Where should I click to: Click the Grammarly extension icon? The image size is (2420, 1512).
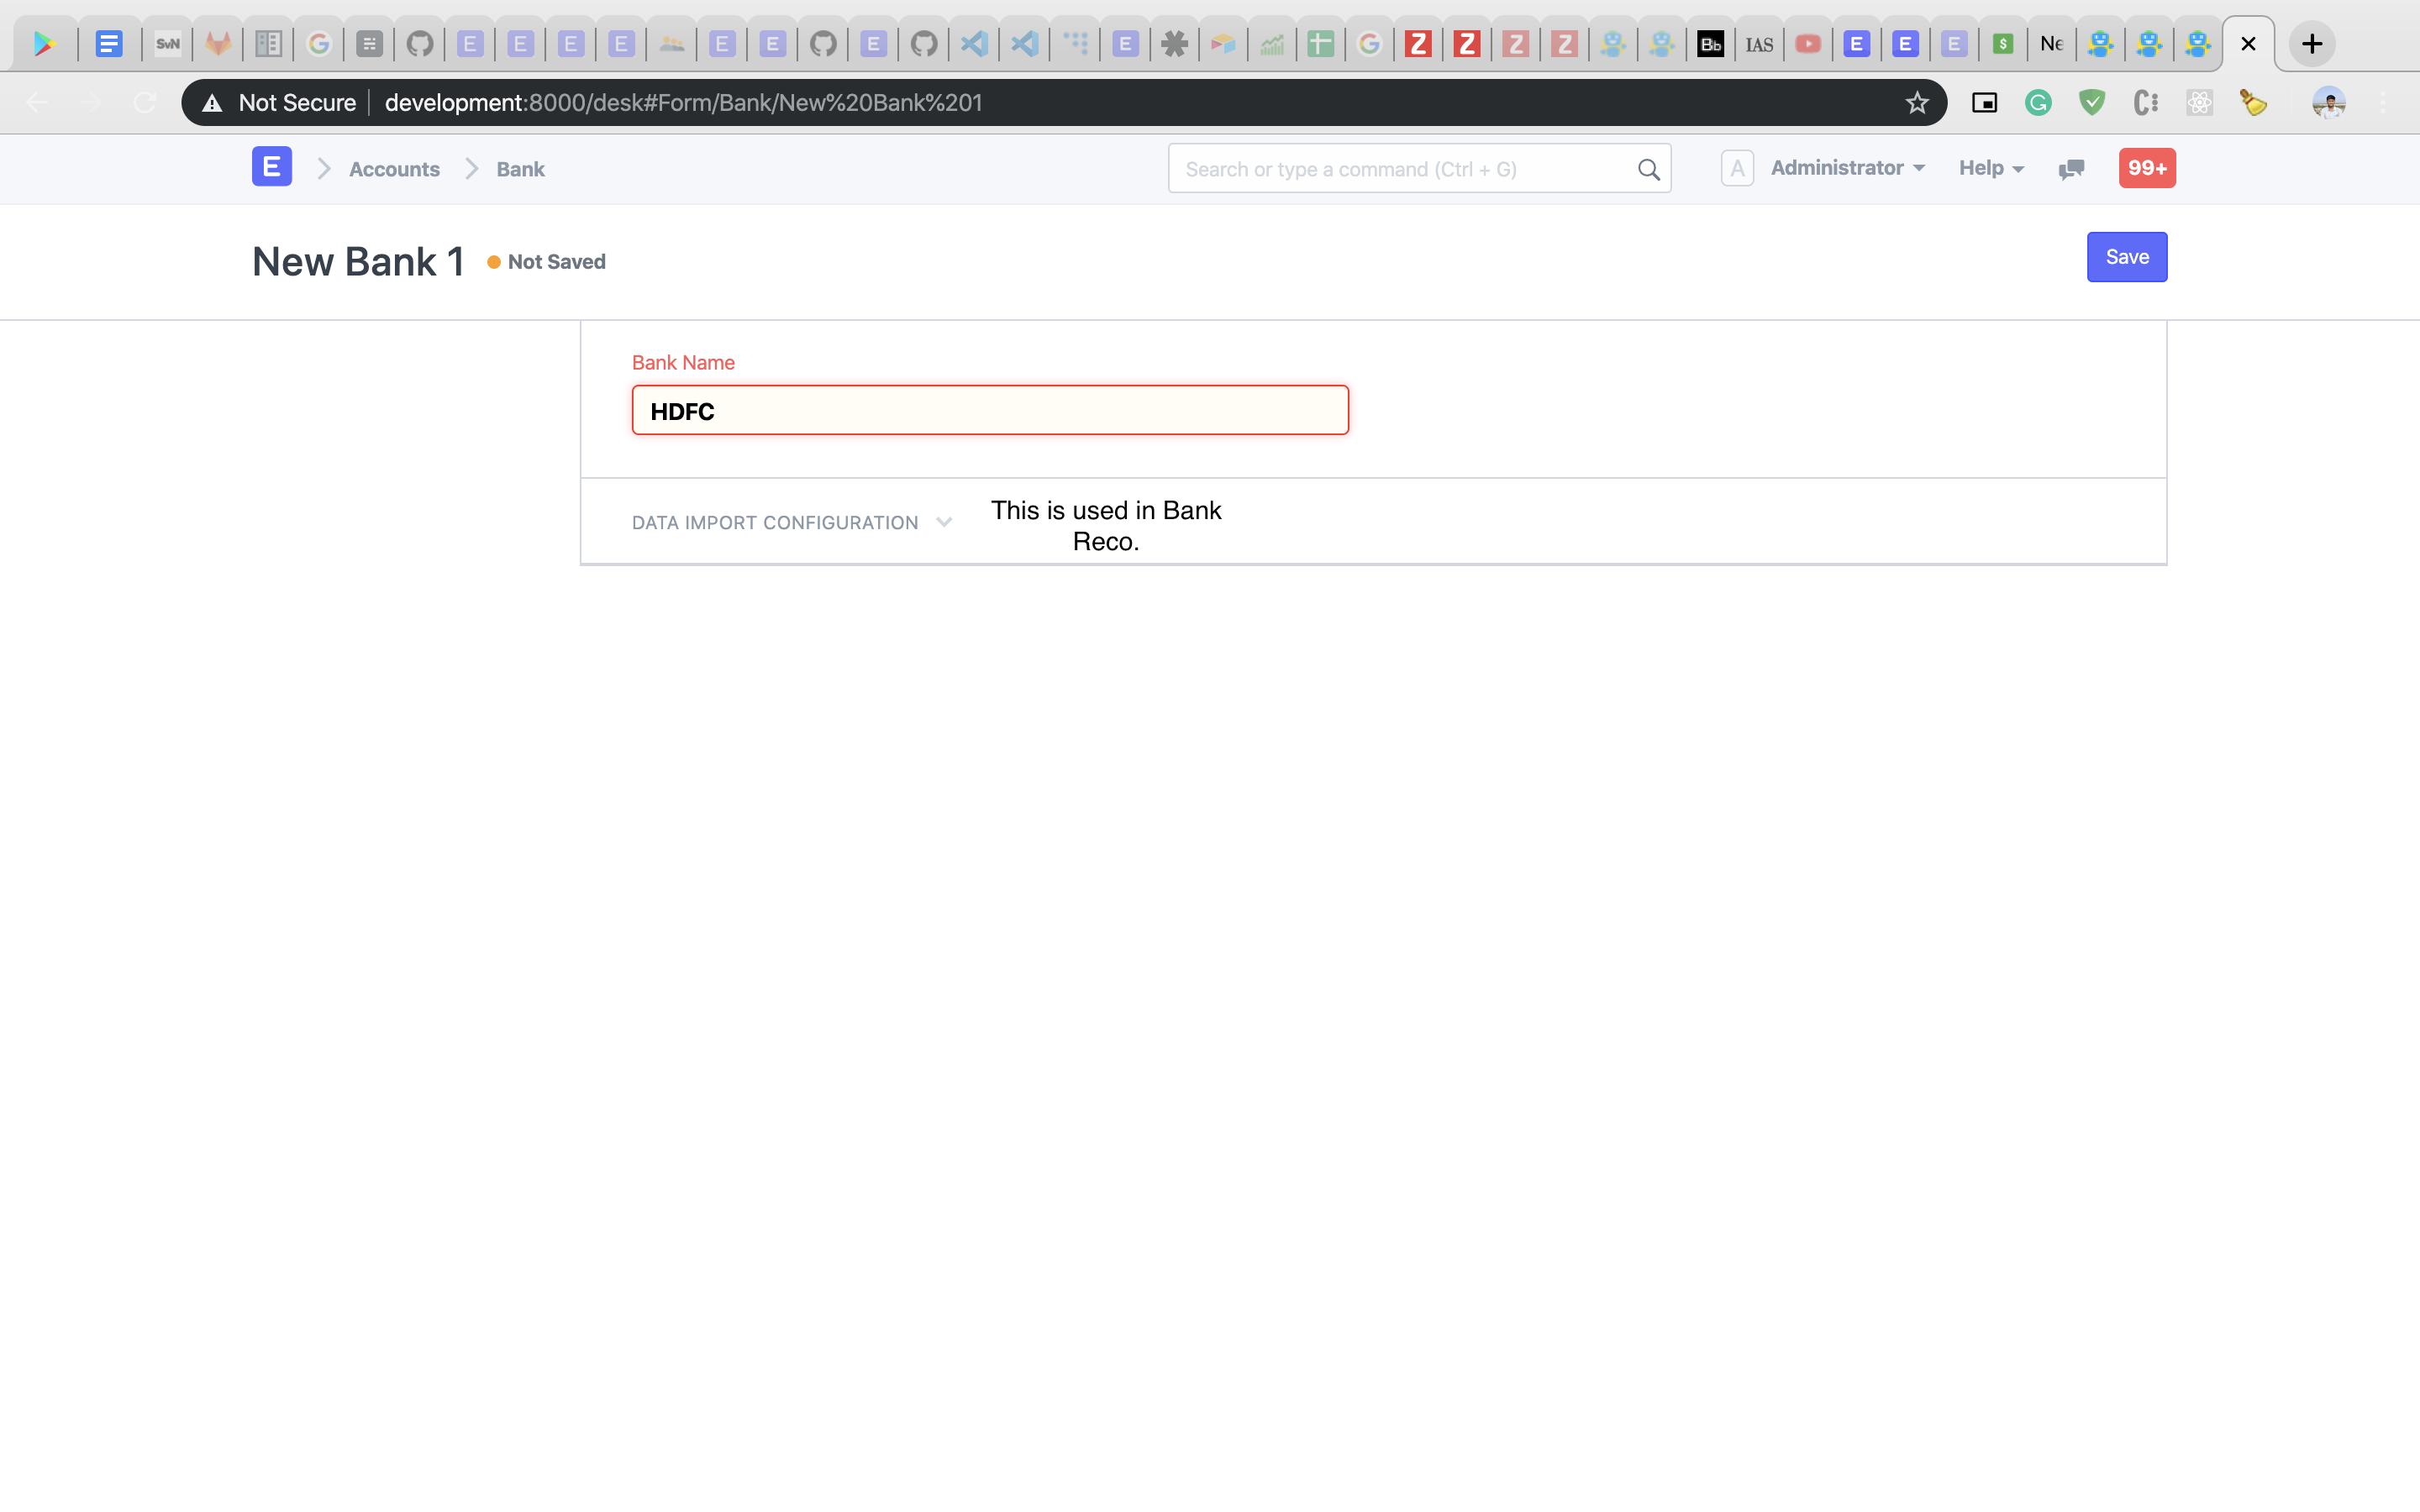(x=2038, y=103)
